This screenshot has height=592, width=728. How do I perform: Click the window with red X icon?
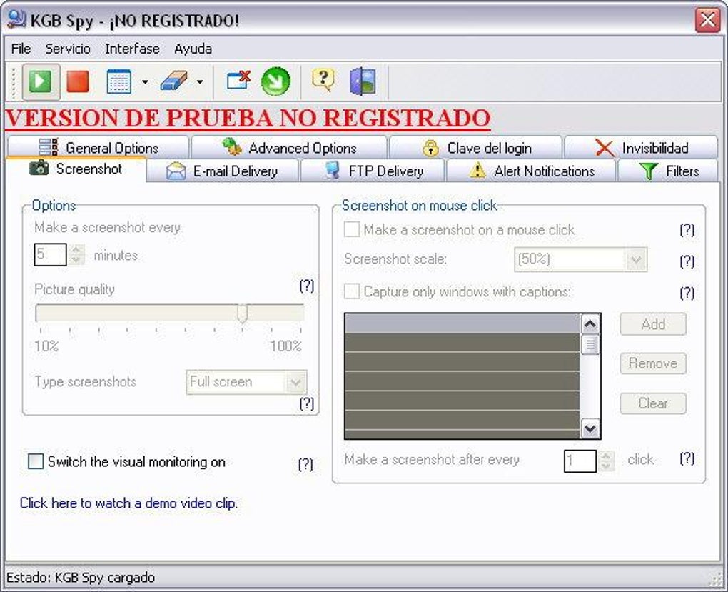pos(238,81)
